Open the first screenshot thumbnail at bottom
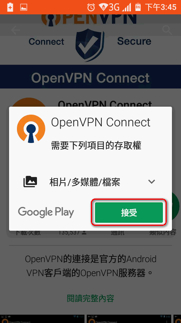This screenshot has height=323, width=181. (x=42, y=319)
